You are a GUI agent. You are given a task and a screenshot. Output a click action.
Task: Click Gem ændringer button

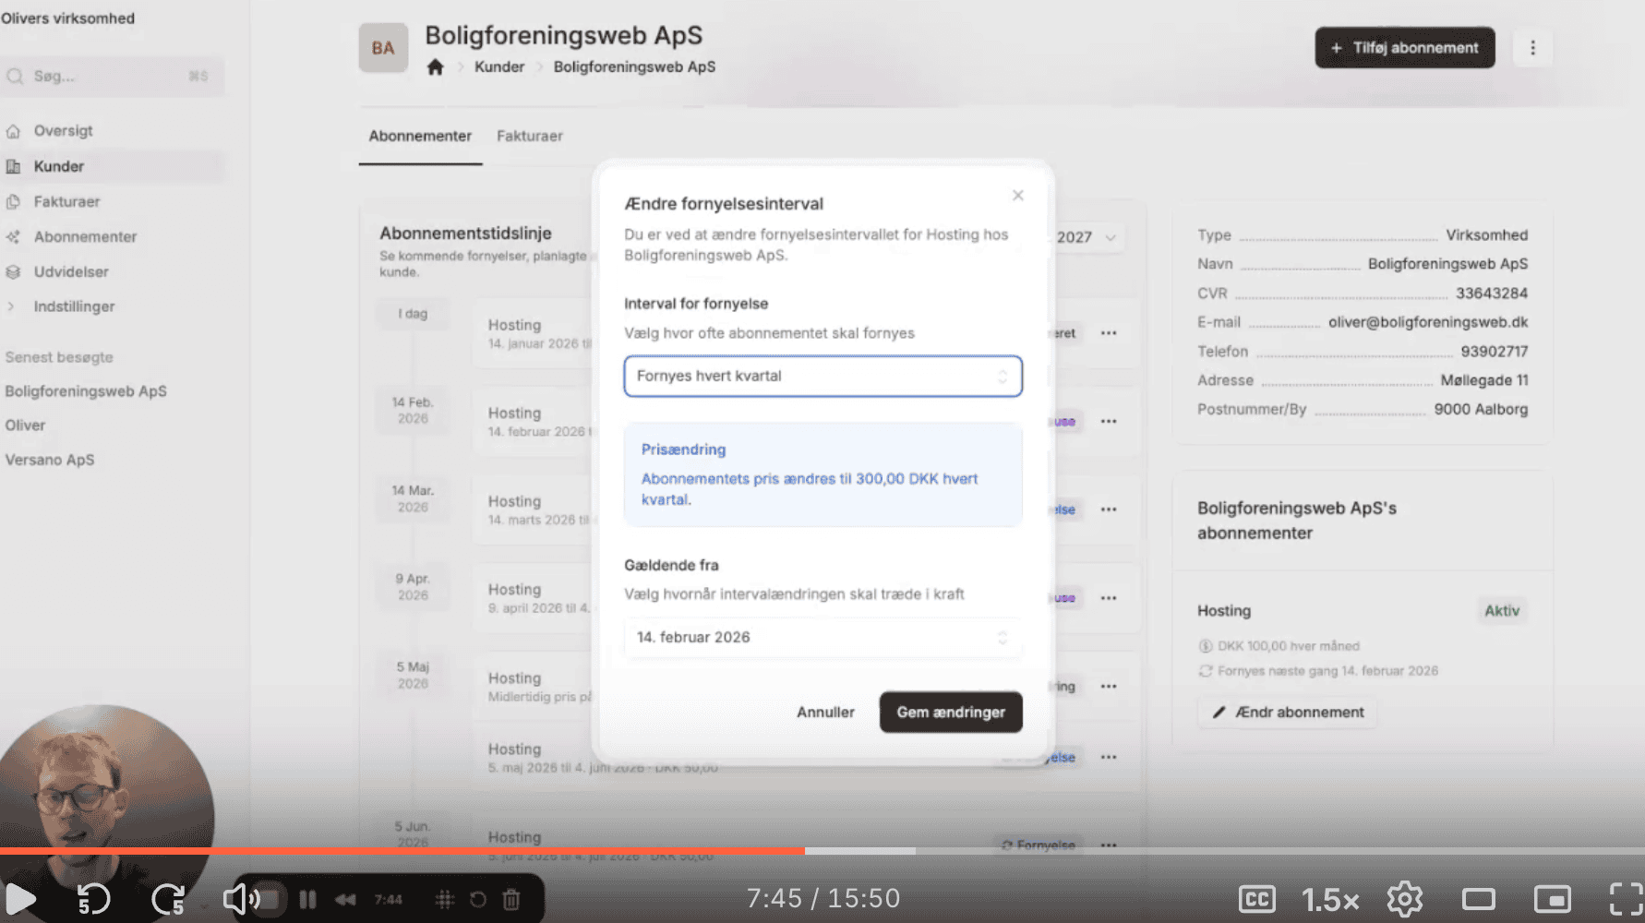950,713
